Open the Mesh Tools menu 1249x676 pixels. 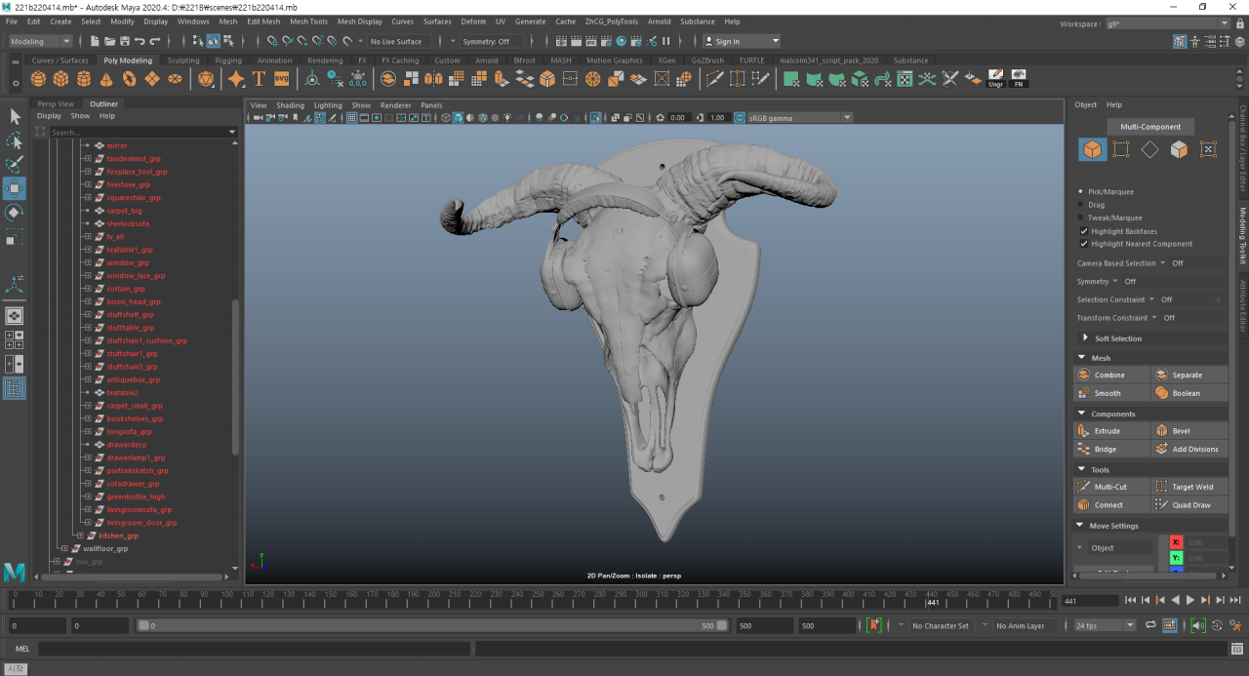[x=308, y=21]
